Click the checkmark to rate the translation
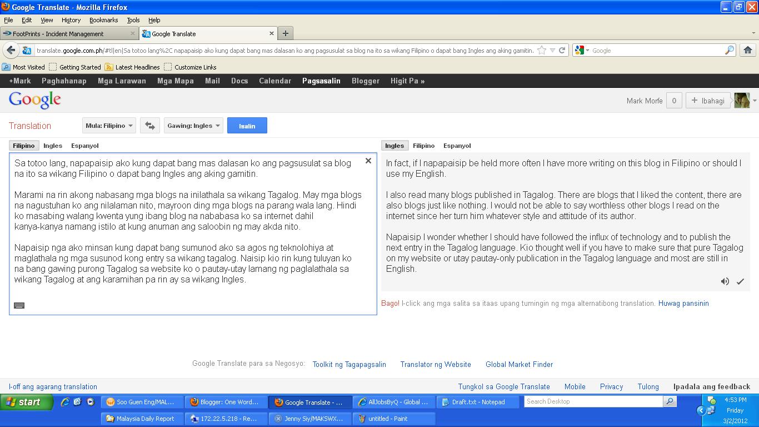The image size is (759, 427). (740, 281)
